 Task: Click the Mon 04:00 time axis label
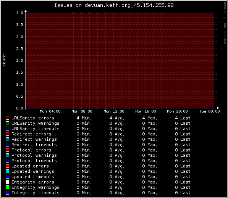coord(50,111)
